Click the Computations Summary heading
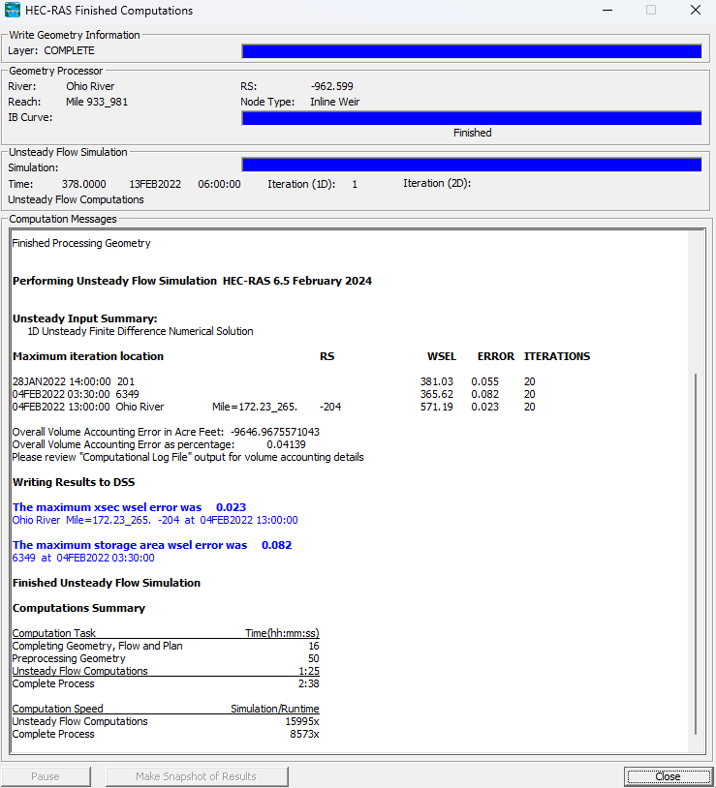 click(78, 608)
